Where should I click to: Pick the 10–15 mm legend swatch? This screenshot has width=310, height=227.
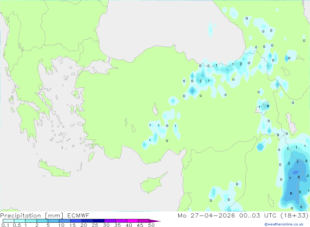(65, 221)
